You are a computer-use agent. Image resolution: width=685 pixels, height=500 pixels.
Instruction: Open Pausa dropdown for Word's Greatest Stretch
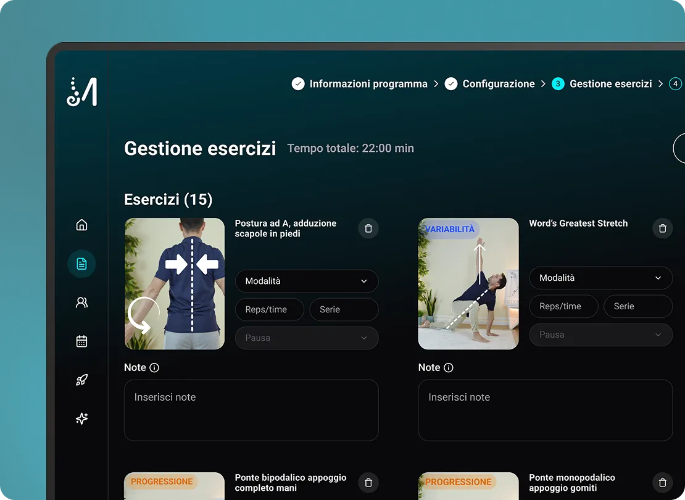600,335
